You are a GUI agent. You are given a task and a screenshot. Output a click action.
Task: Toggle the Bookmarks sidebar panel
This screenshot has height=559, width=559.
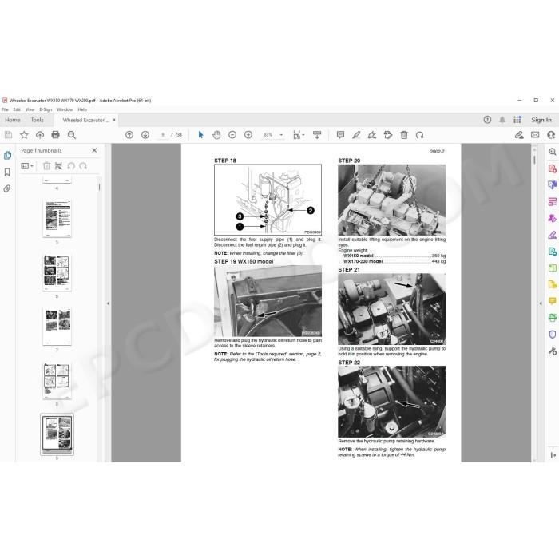tap(7, 172)
